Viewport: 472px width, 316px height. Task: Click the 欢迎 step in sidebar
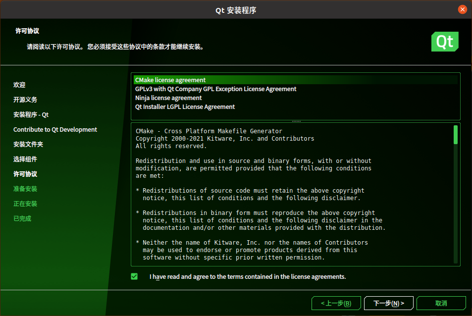point(19,85)
